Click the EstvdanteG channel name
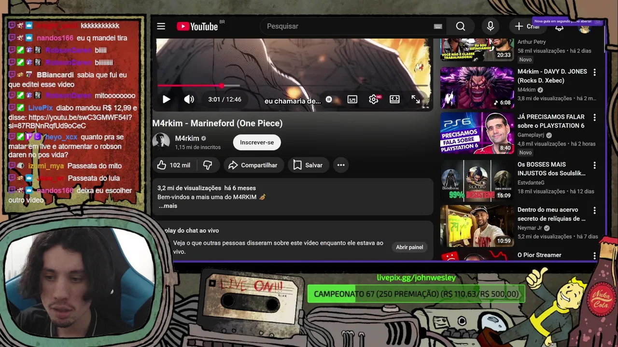Screen dimensions: 618x347 click(x=531, y=183)
